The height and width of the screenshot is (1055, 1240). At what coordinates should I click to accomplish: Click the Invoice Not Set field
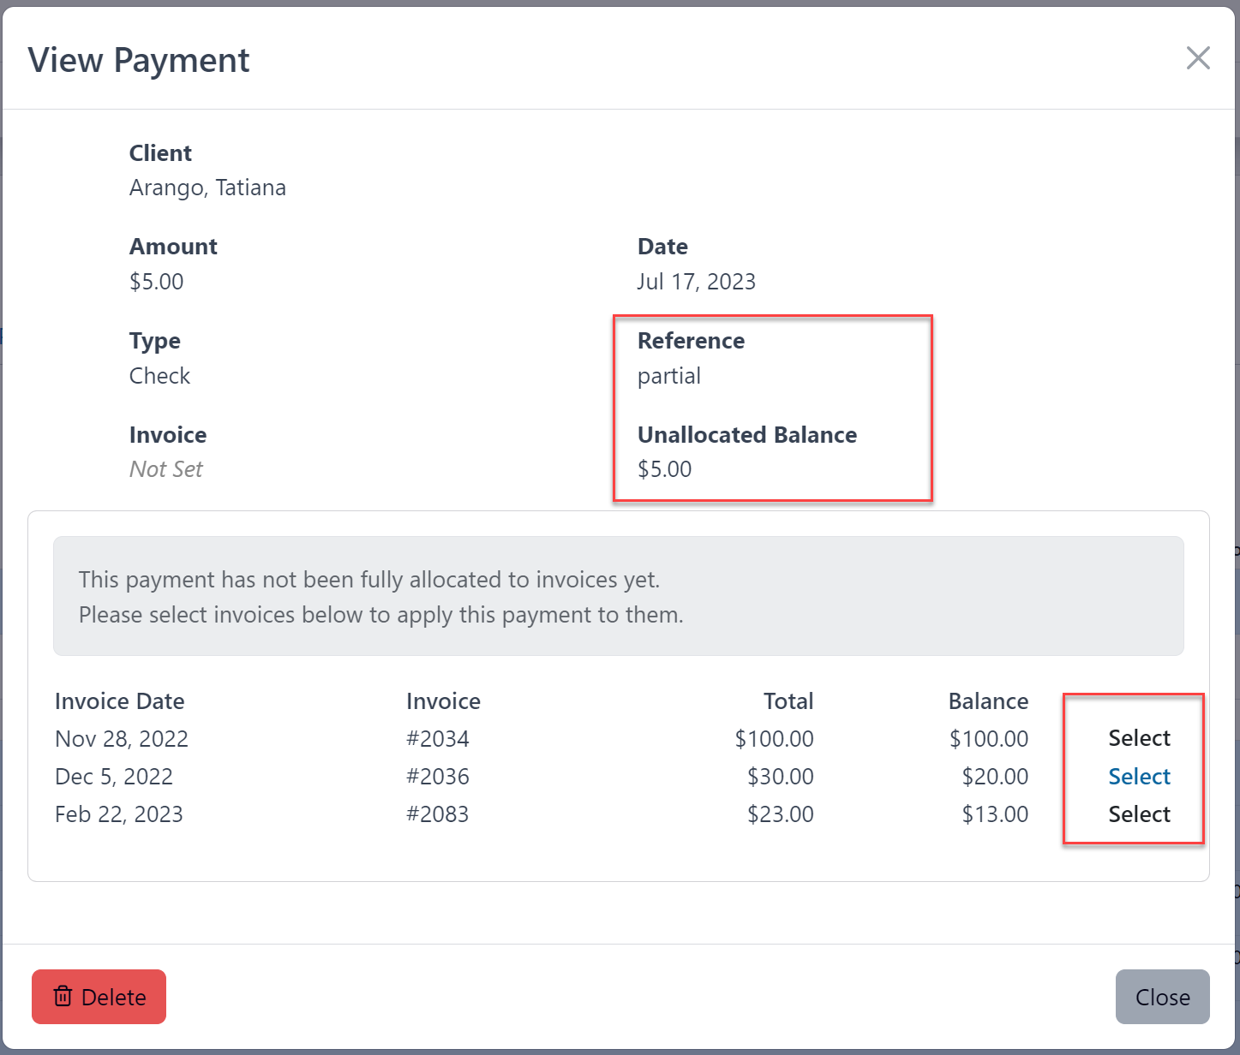(166, 468)
